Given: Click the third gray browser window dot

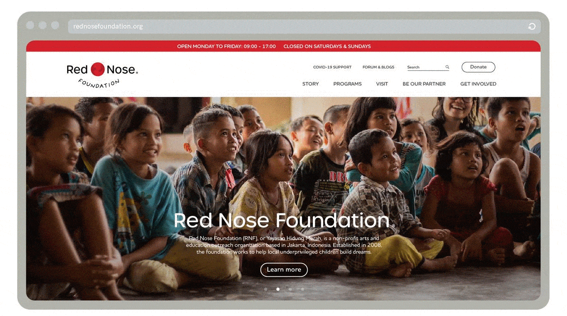Looking at the screenshot, I should 55,25.
